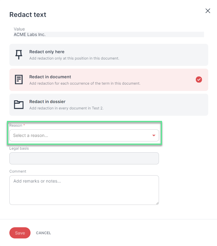Click 'Add redaction only at this position' text
The width and height of the screenshot is (217, 246).
coord(74,58)
